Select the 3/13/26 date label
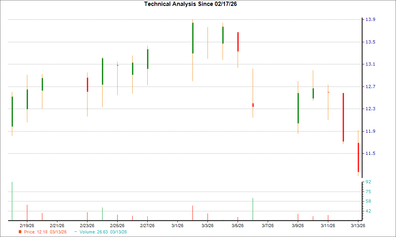This screenshot has width=396, height=237. pyautogui.click(x=358, y=225)
